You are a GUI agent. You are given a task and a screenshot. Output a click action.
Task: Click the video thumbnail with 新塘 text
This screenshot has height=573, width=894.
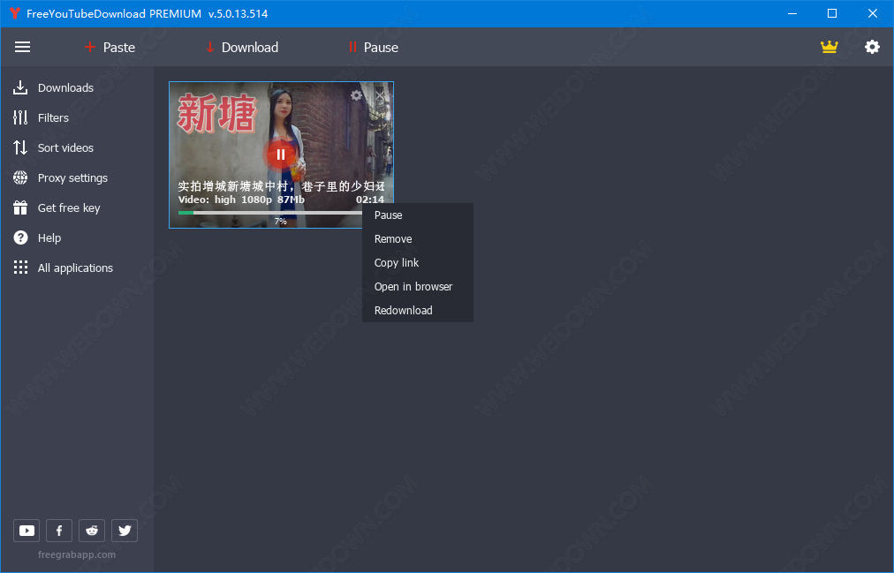tap(281, 155)
